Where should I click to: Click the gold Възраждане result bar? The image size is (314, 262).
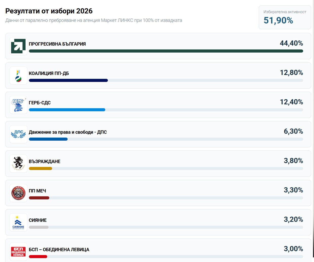point(41,168)
